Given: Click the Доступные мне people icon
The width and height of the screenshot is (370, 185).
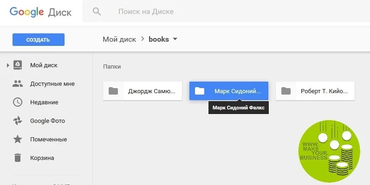Looking at the screenshot, I should point(18,83).
